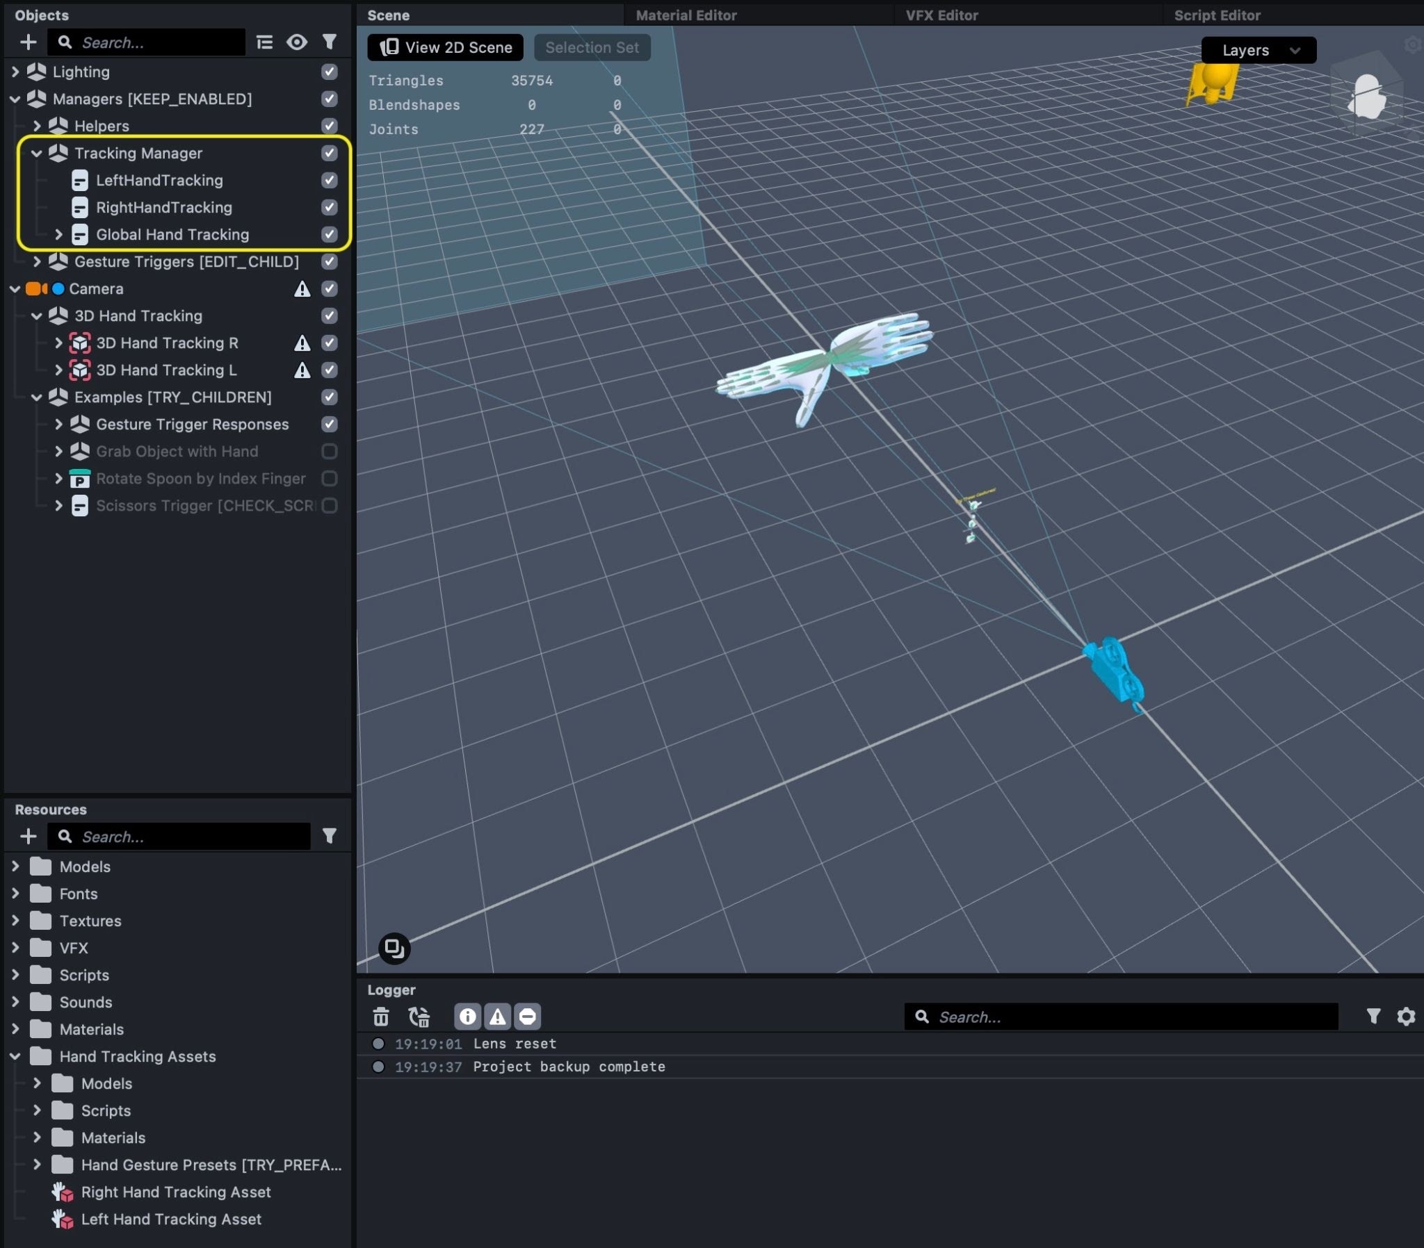The image size is (1424, 1248).
Task: Collapse the Hand Tracking Assets folder
Action: pyautogui.click(x=15, y=1057)
